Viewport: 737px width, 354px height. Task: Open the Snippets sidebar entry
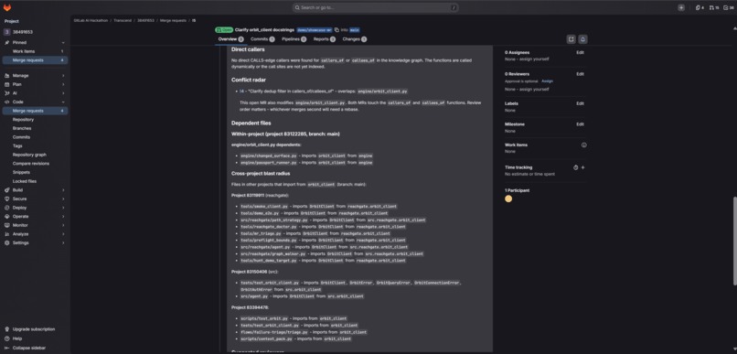[x=21, y=172]
